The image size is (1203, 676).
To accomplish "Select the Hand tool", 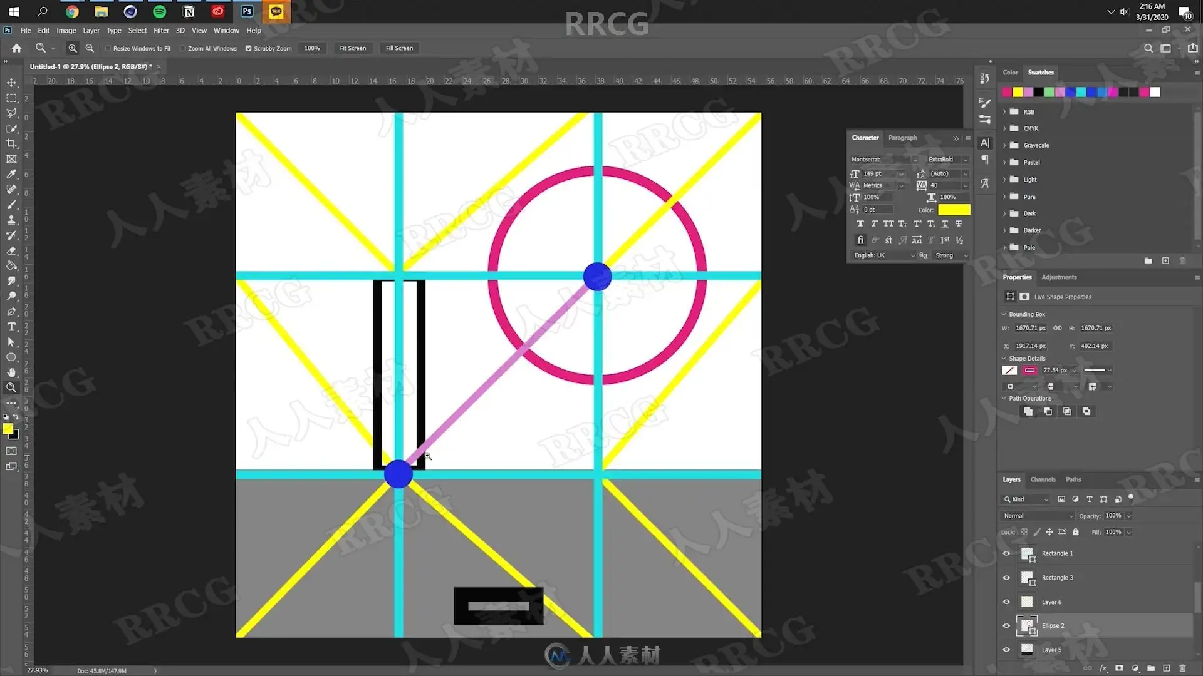I will pos(11,372).
